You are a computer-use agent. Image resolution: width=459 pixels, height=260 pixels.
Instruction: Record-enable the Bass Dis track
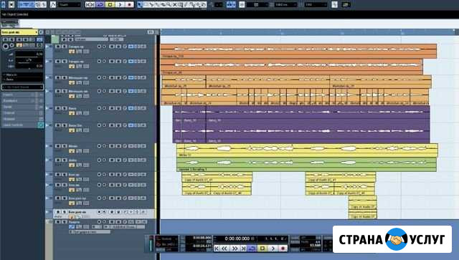99,125
